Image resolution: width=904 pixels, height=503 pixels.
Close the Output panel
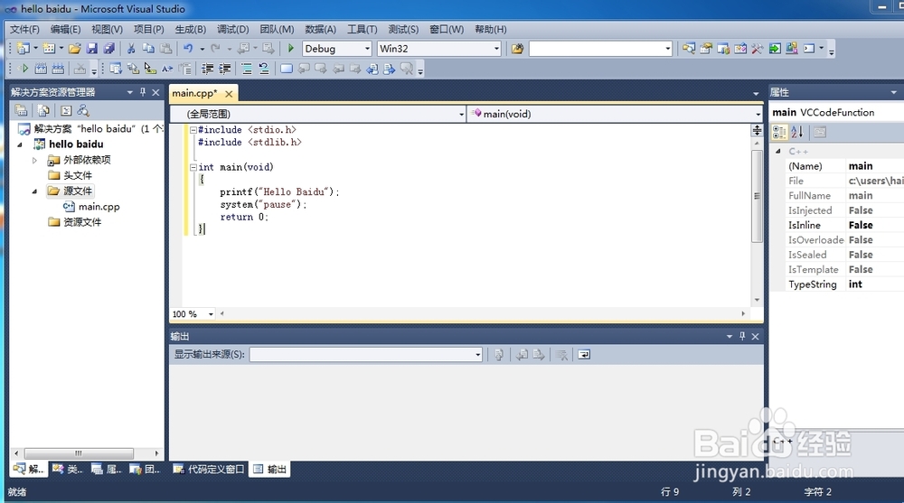tap(755, 337)
